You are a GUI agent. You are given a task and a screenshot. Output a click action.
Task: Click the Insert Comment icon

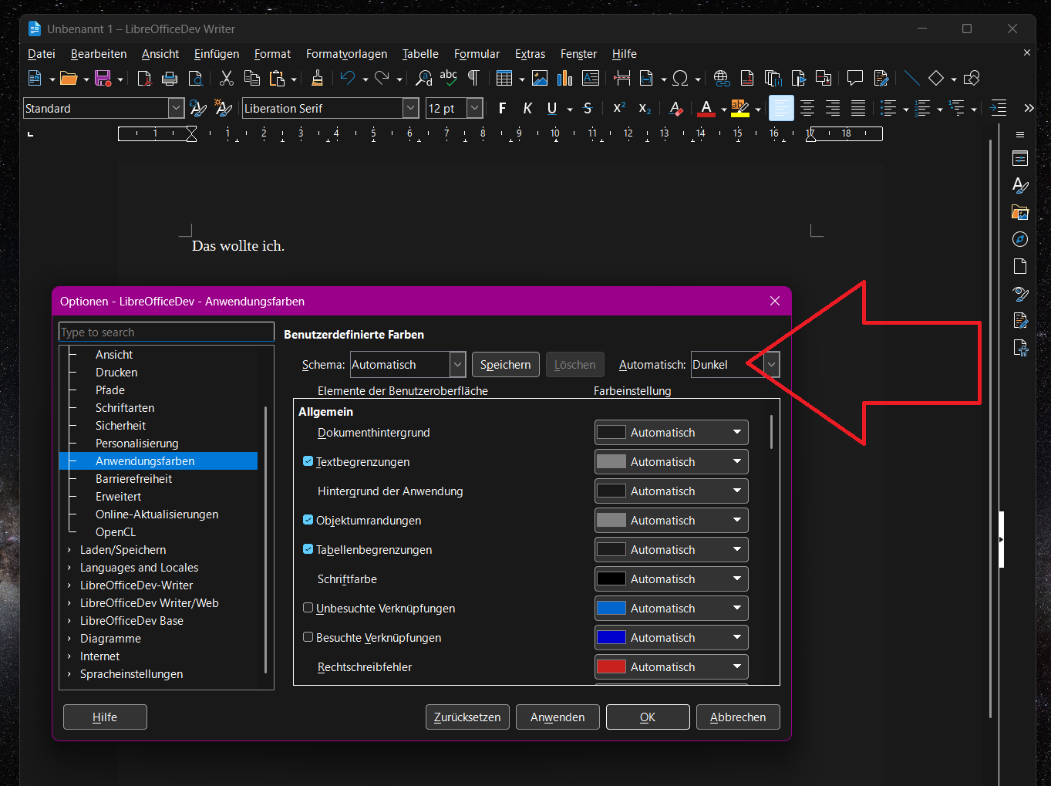854,78
